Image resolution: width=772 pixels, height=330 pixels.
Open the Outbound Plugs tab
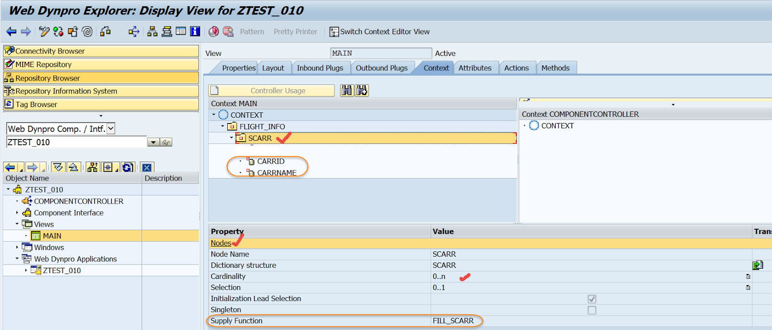coord(382,68)
